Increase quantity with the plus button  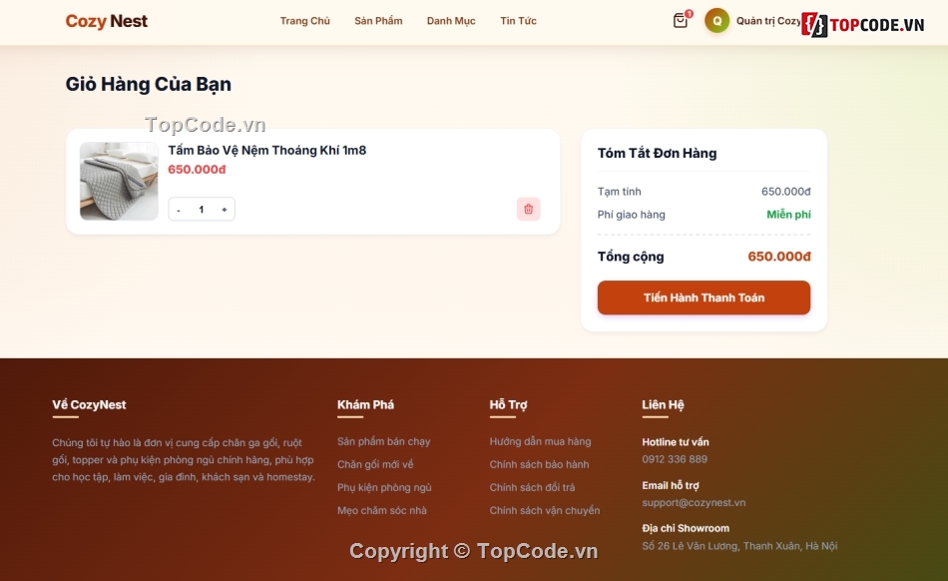[225, 210]
